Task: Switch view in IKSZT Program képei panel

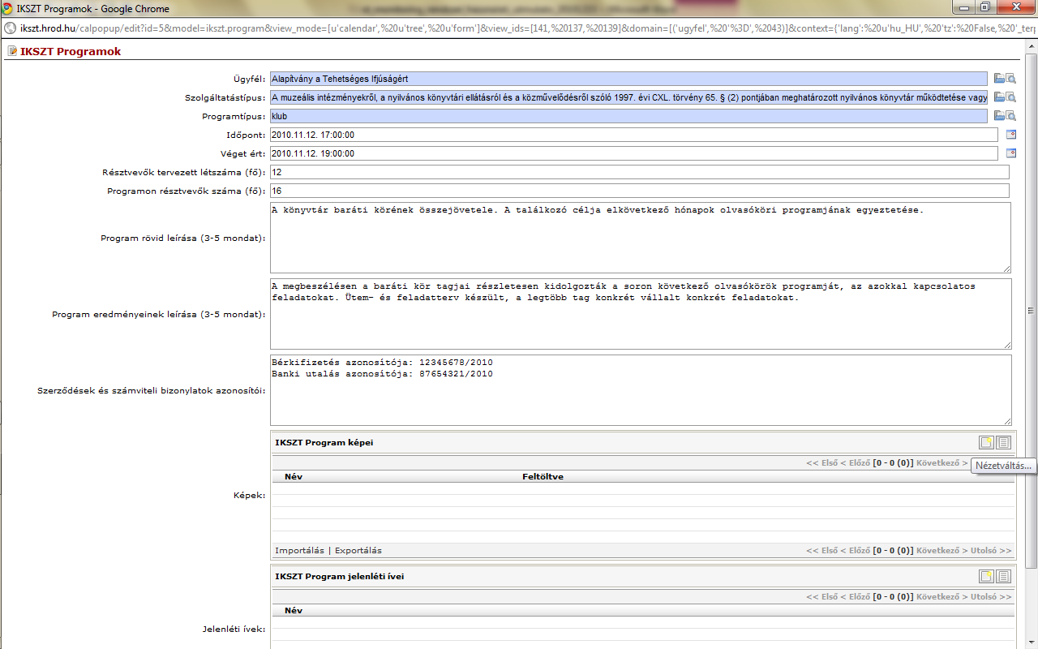Action: [x=1004, y=442]
